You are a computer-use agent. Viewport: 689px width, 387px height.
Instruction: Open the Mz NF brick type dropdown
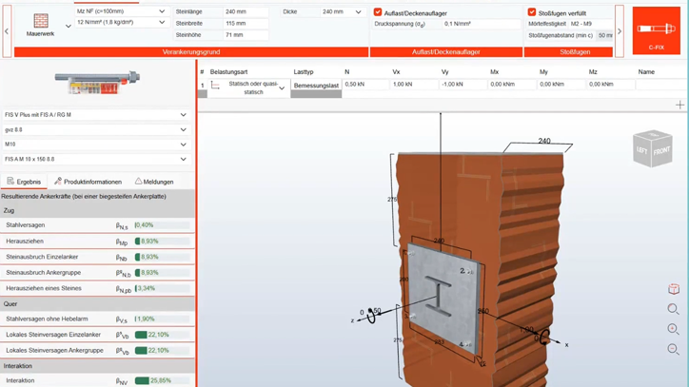pyautogui.click(x=120, y=11)
